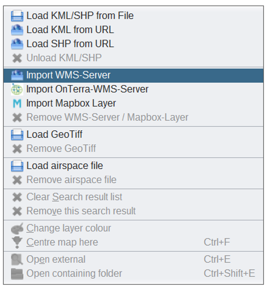
Task: Choose Load GeoTiff from the menu
Action: pyautogui.click(x=54, y=135)
